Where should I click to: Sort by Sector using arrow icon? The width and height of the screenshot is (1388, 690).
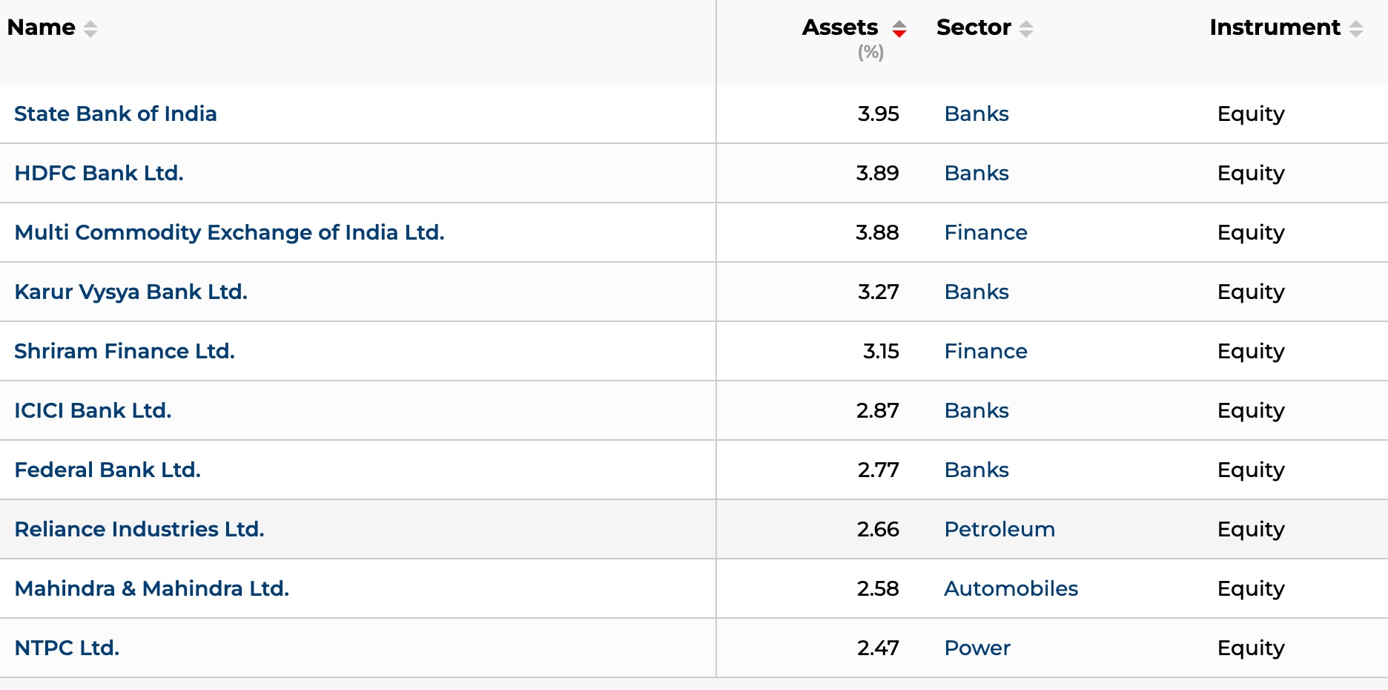tap(1026, 29)
